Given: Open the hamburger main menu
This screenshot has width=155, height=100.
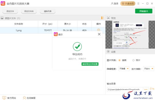Looking at the screenshot, I should (138, 4).
